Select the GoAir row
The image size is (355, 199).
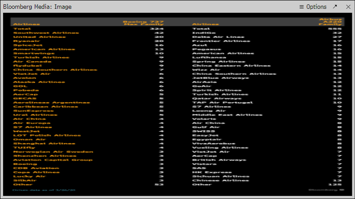[x=267, y=86]
